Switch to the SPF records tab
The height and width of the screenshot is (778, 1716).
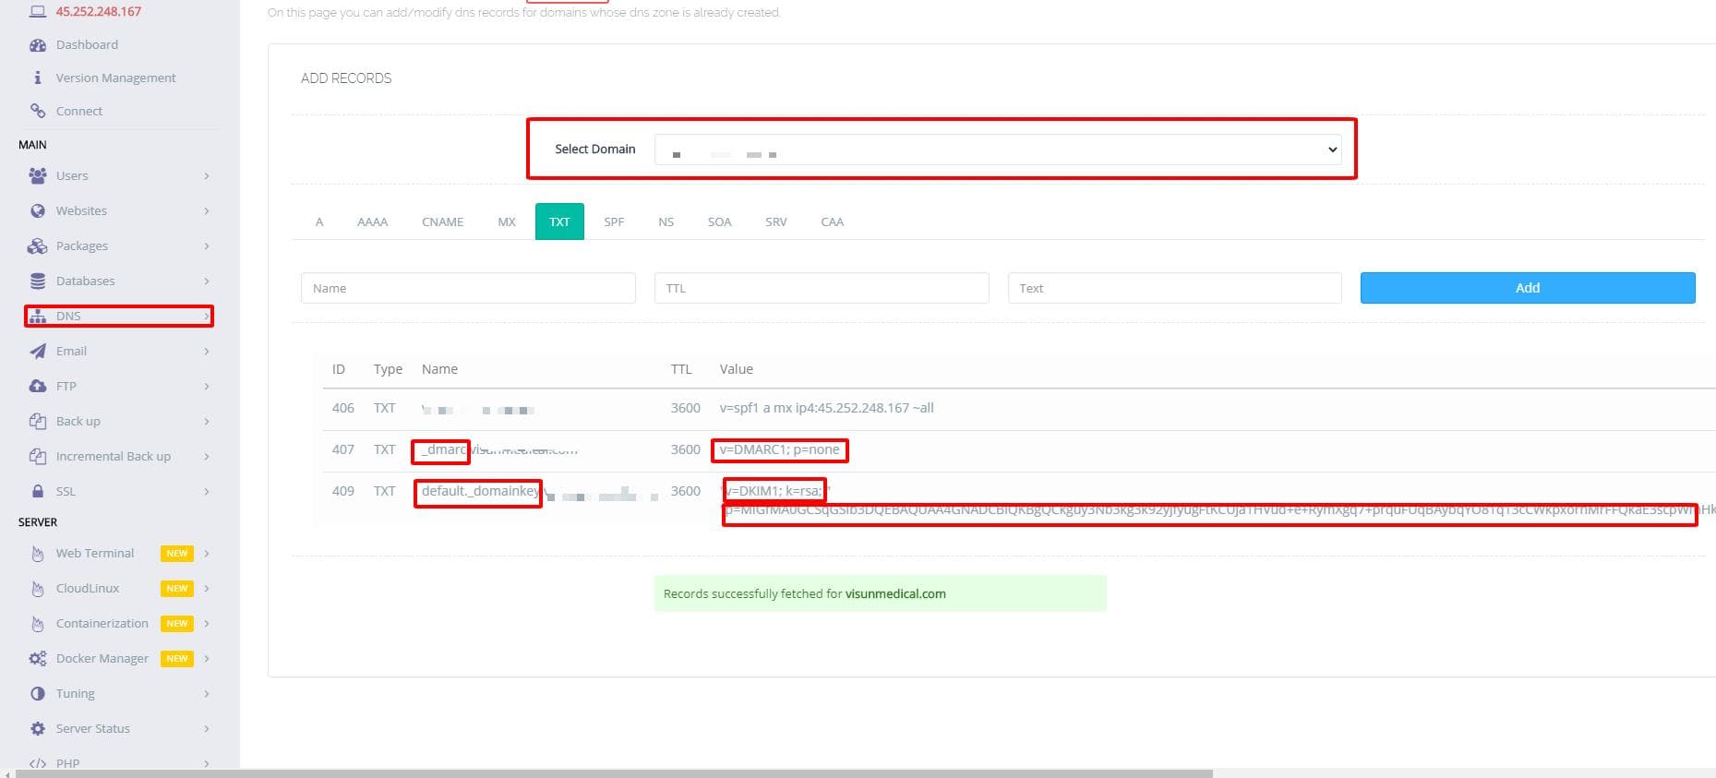614,221
